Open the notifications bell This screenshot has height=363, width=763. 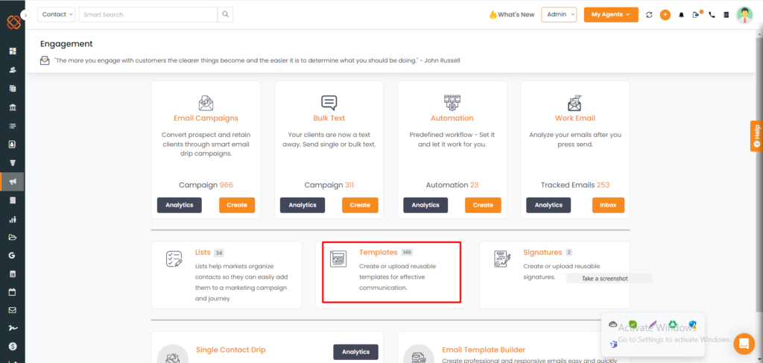(681, 15)
